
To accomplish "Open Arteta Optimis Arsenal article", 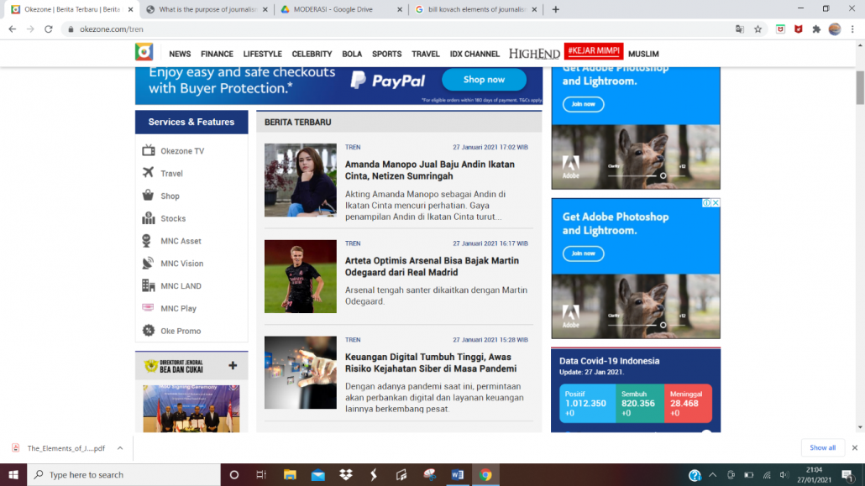I will pyautogui.click(x=432, y=266).
